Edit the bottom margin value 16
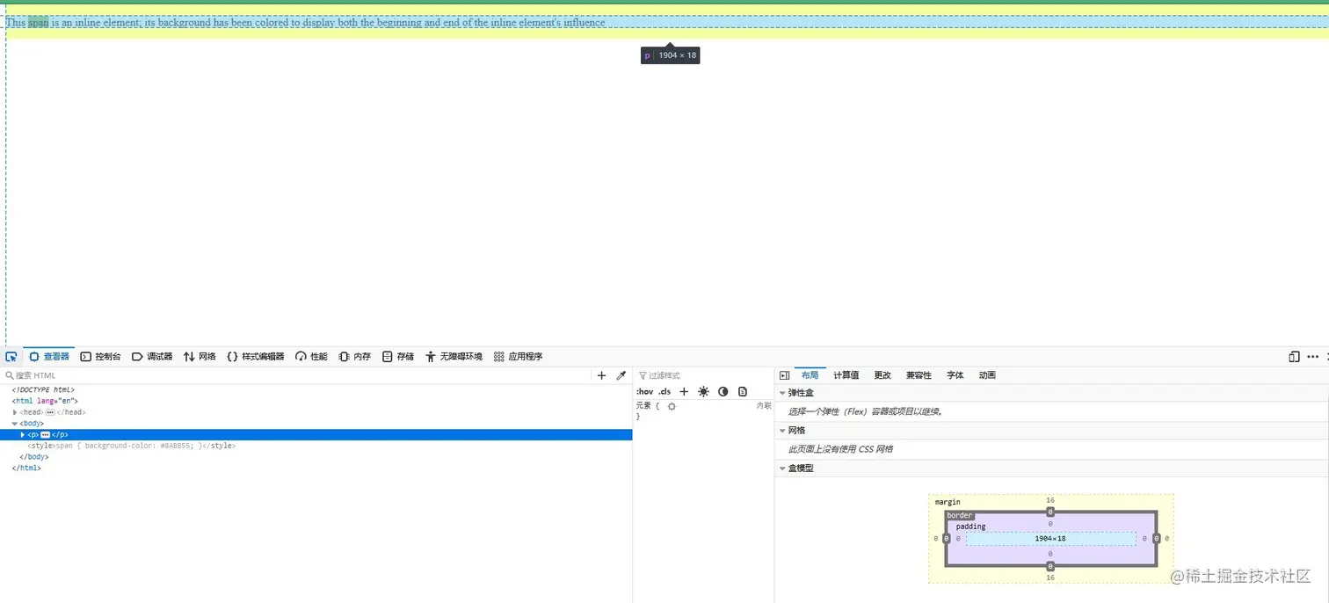1329x603 pixels. [1050, 578]
